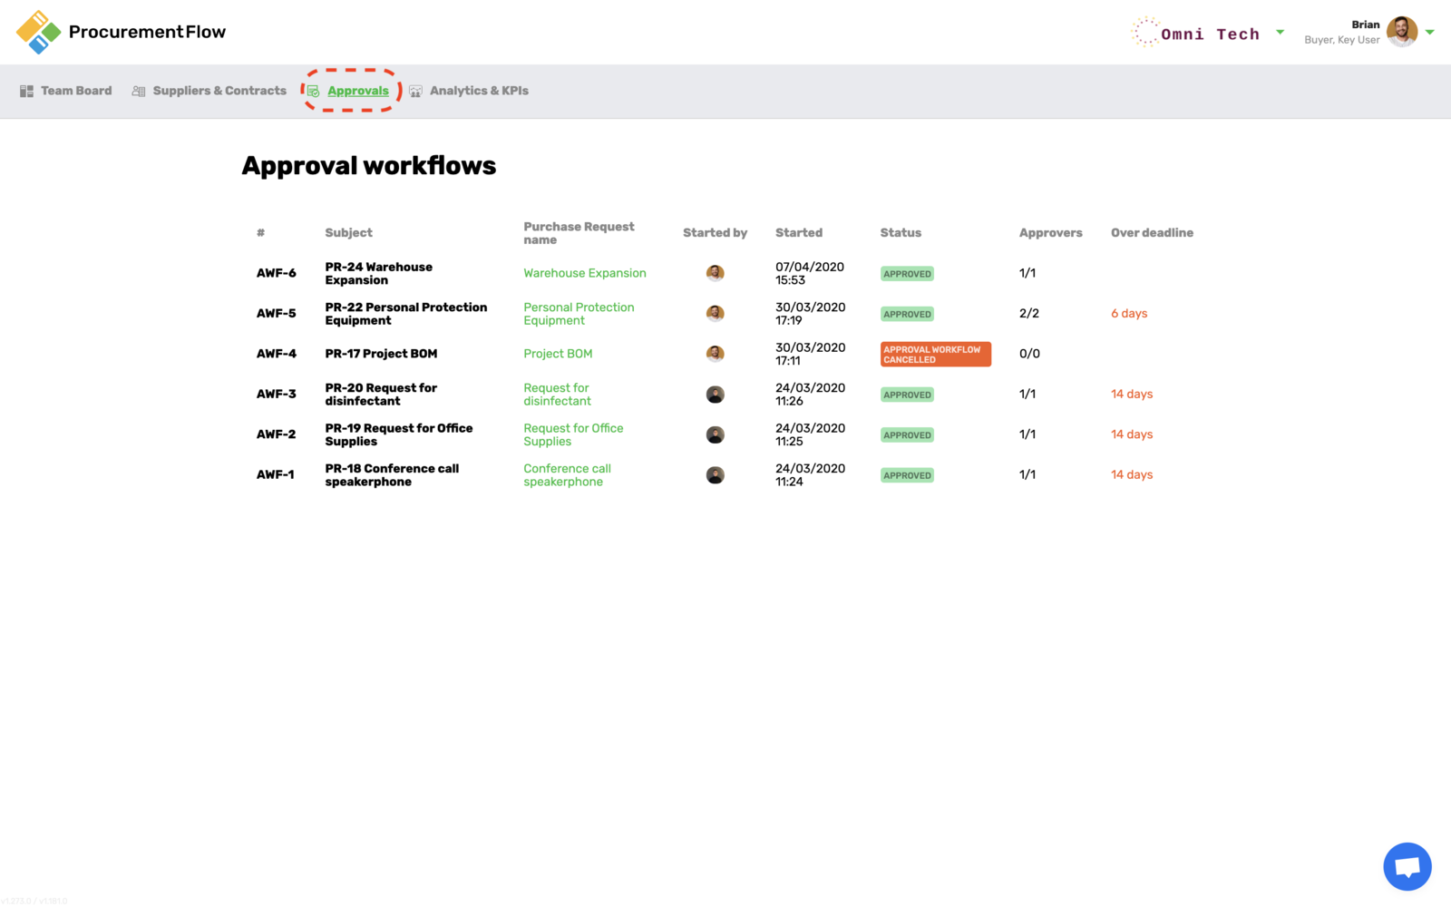Click AWF-1 started-by user avatar

tap(715, 475)
